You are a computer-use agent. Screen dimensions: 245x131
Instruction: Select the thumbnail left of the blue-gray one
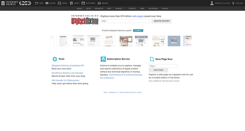pyautogui.click(x=159, y=41)
